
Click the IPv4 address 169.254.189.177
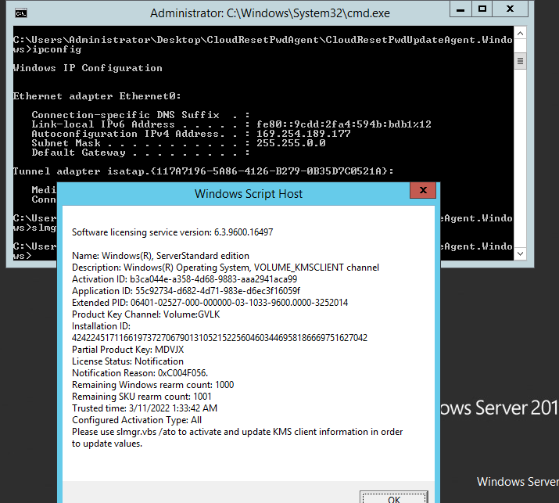click(303, 134)
